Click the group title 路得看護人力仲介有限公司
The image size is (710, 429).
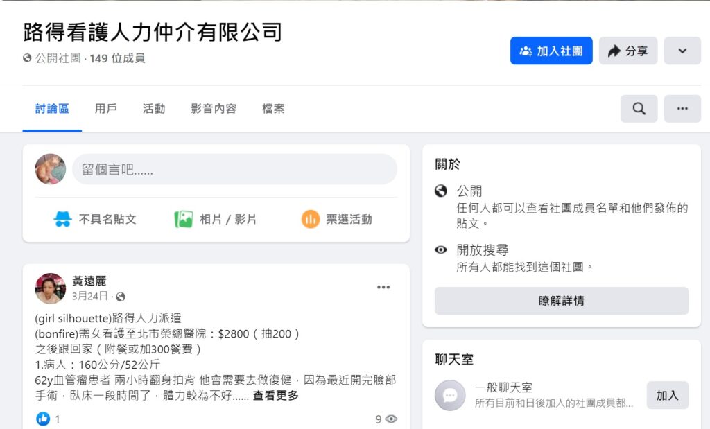point(153,32)
